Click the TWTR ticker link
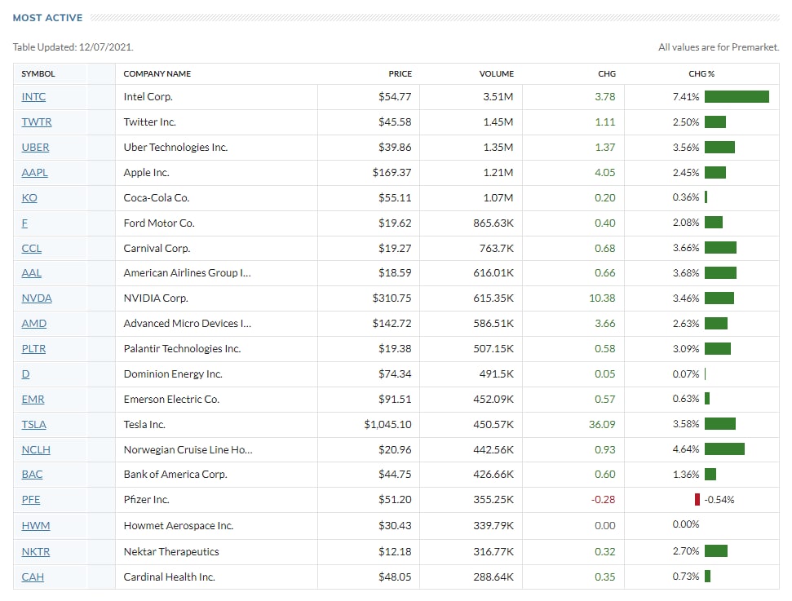Screen dimensions: 792x601 tap(36, 122)
